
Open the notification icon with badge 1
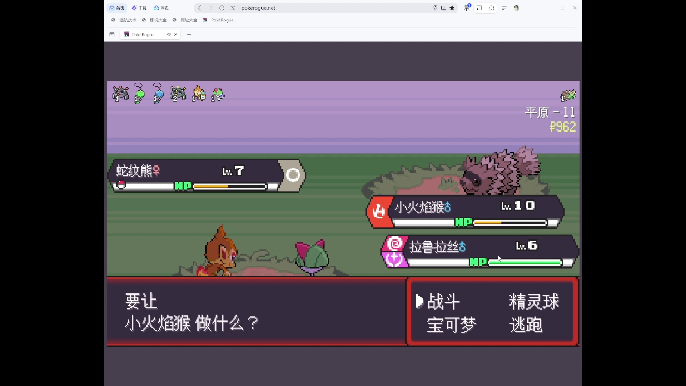pos(467,8)
